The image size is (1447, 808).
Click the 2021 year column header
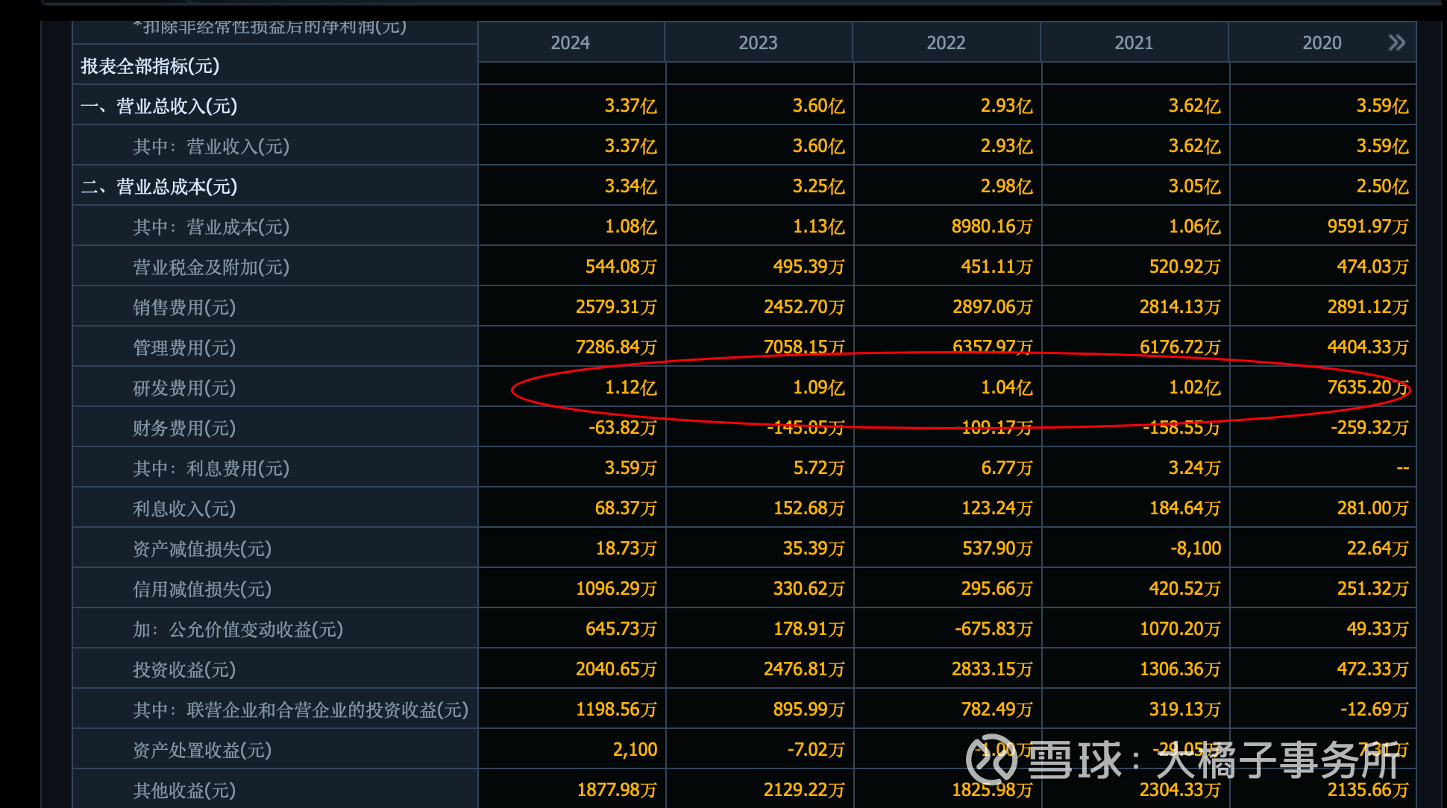coord(1134,42)
